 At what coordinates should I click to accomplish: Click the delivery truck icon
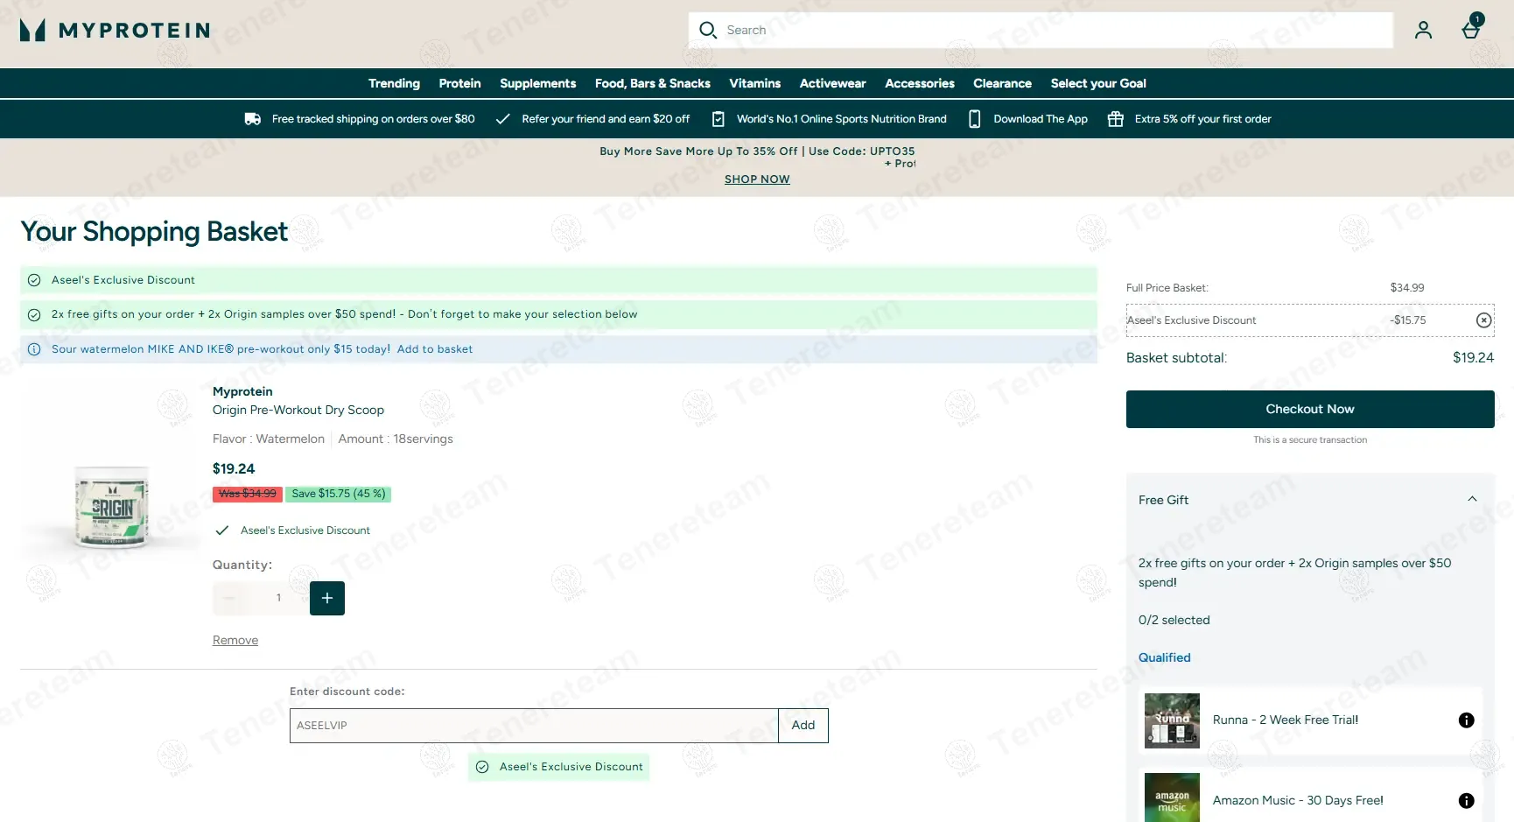tap(253, 119)
